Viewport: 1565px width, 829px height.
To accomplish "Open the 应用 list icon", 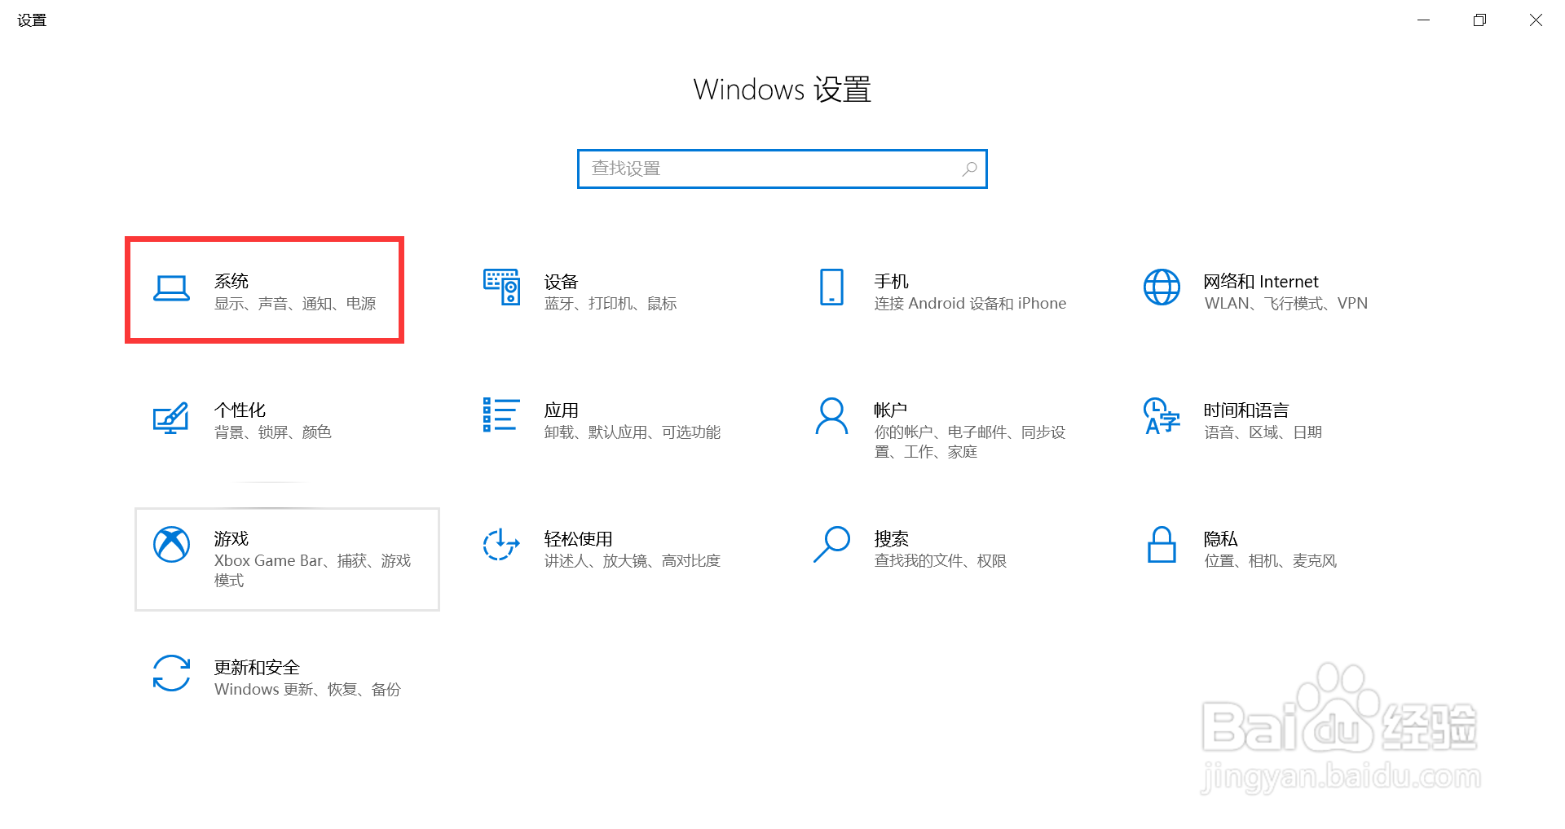I will [501, 414].
